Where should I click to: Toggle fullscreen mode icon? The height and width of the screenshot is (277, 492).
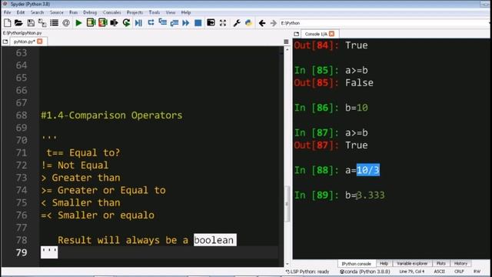pyautogui.click(x=223, y=22)
